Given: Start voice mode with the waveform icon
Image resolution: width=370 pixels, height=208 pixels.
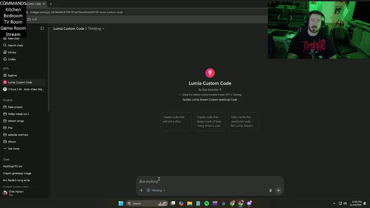Looking at the screenshot, I should [x=279, y=190].
